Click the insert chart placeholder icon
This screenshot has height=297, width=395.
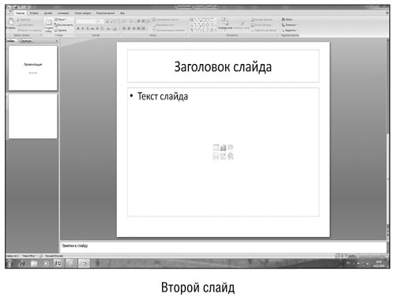pos(223,148)
